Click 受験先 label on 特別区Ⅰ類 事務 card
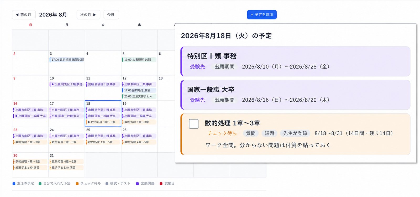 (x=197, y=67)
